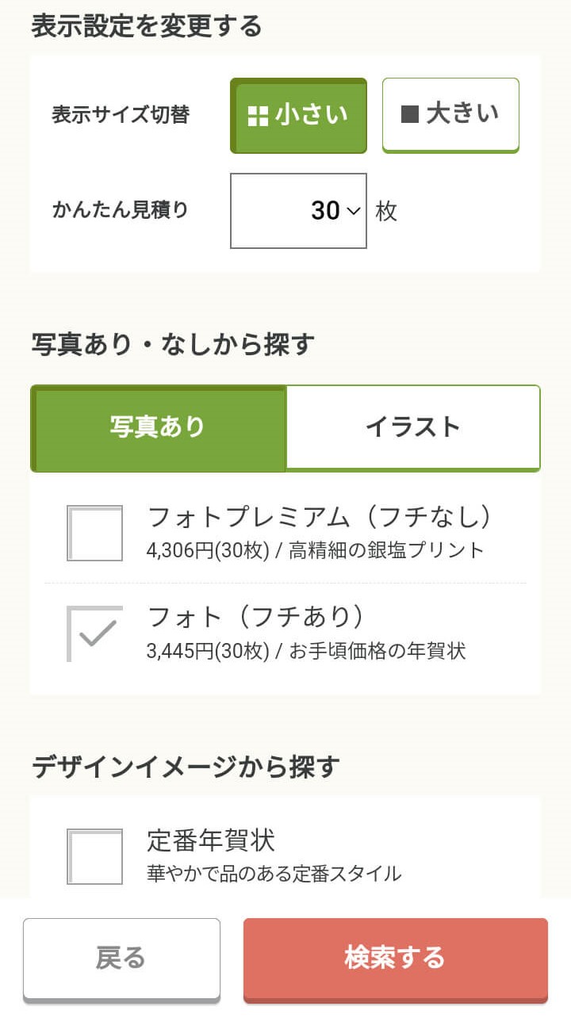Tap the 戻る button
The width and height of the screenshot is (571, 1018).
point(121,958)
